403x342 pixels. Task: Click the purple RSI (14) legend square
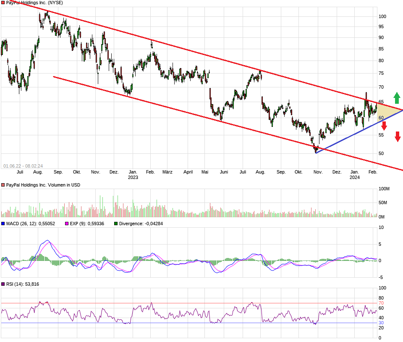click(x=3, y=284)
